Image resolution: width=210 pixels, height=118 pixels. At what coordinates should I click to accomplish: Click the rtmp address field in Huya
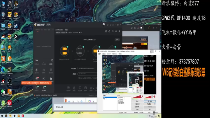click(87, 68)
